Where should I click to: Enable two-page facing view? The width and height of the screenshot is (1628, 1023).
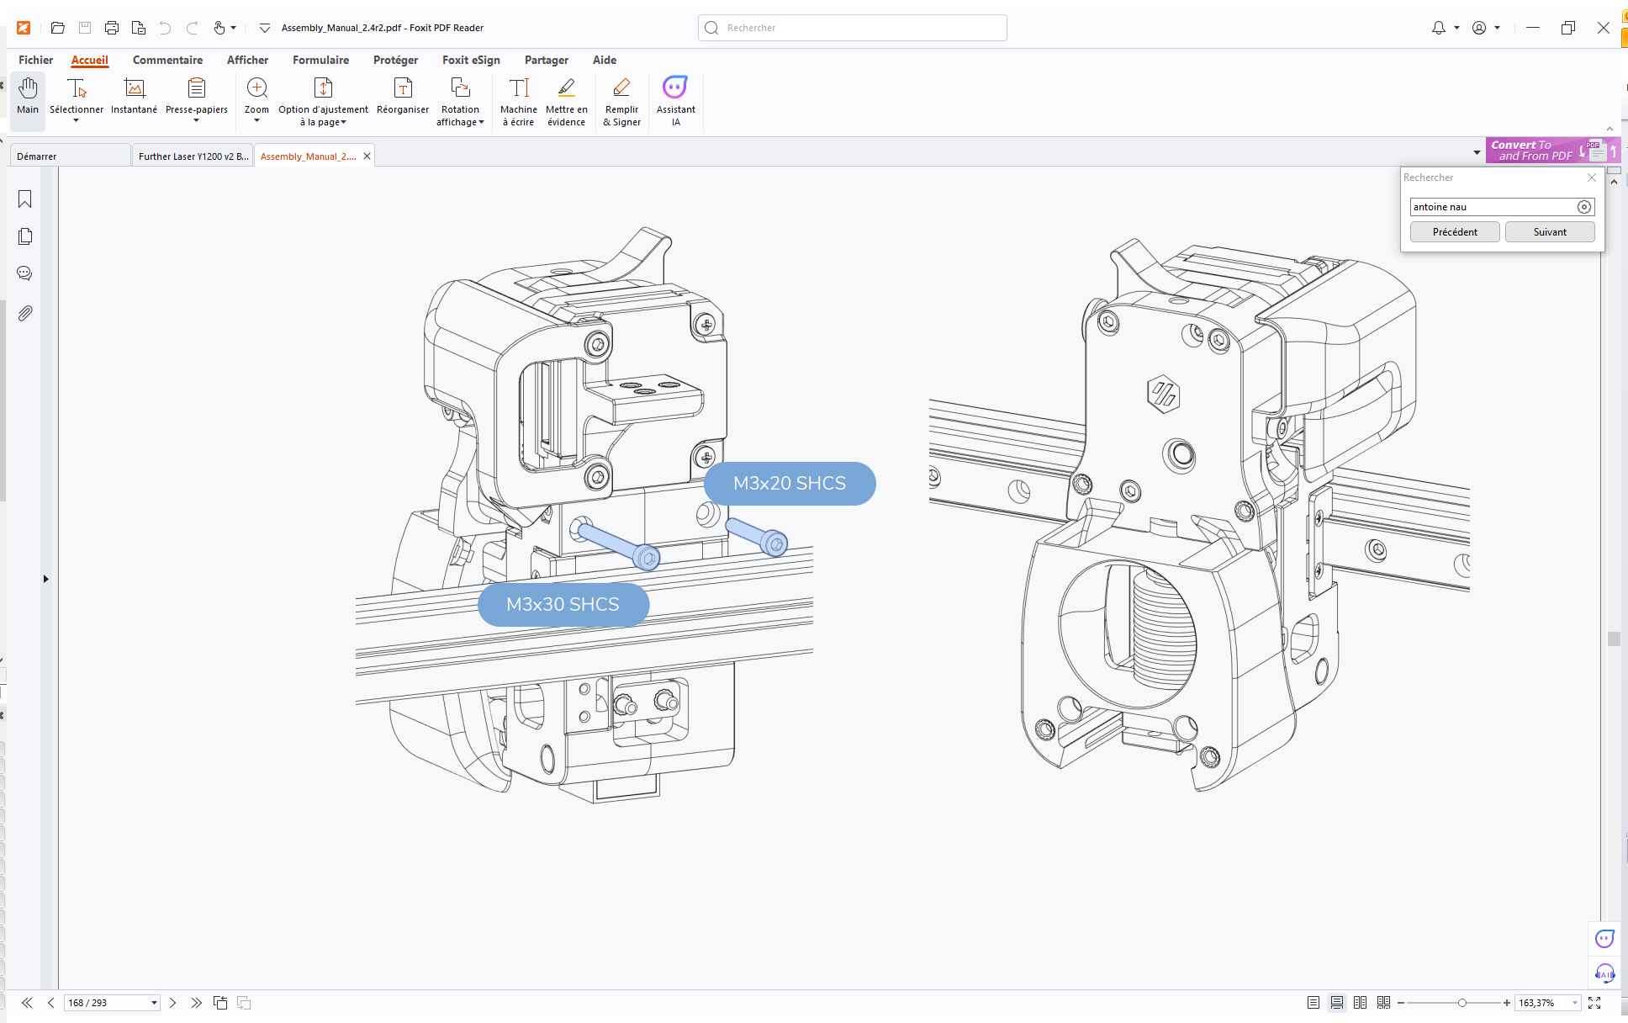(1361, 1003)
